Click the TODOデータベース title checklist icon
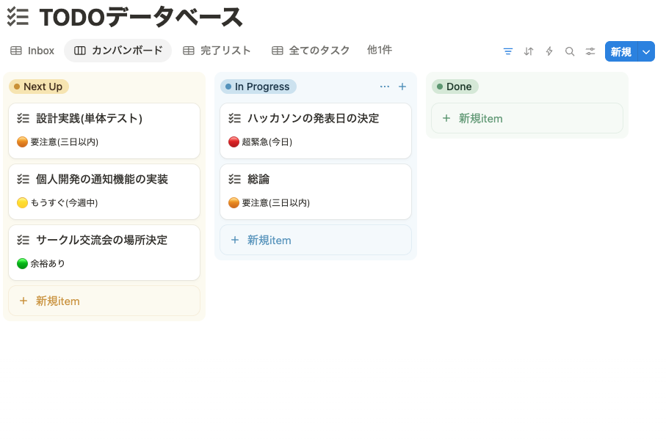This screenshot has width=666, height=440. pos(18,18)
